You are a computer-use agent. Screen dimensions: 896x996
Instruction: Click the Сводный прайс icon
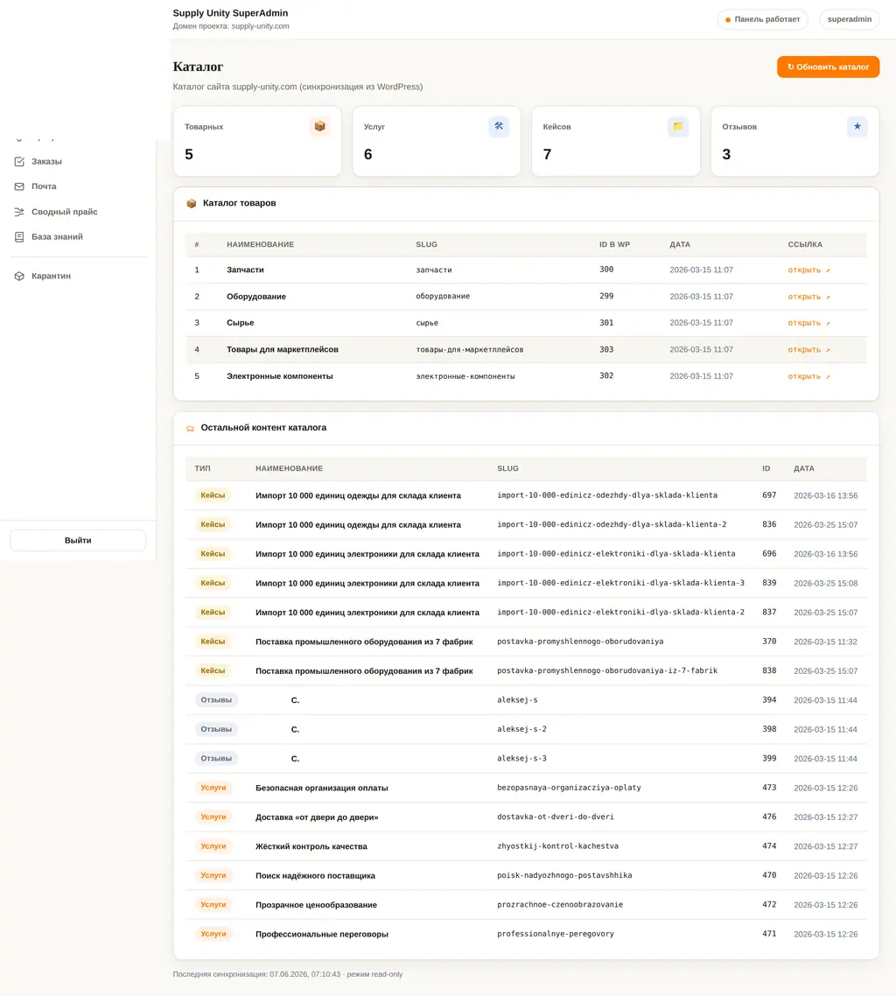pos(19,212)
